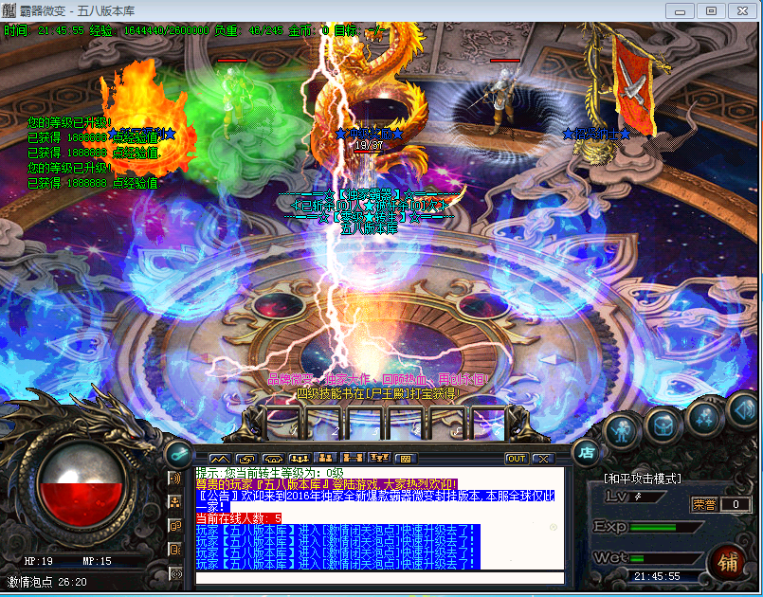The height and width of the screenshot is (597, 763).
Task: Click the grid keypad icon above the chat
Action: tap(406, 459)
